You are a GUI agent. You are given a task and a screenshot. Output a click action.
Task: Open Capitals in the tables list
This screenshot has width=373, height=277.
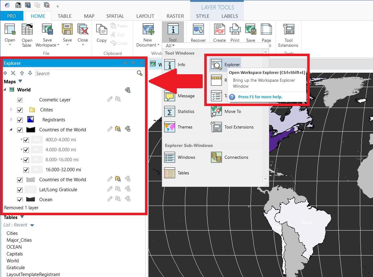[15, 254]
